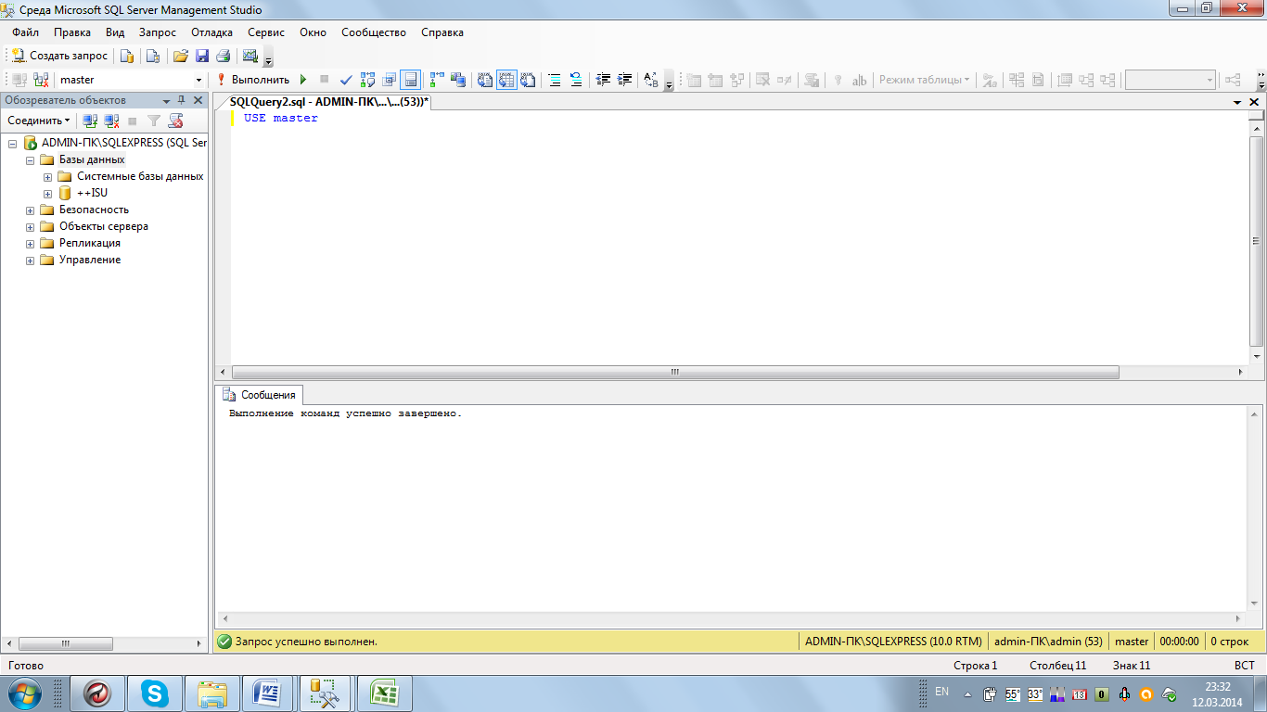This screenshot has height=712, width=1267.
Task: Click the Object Explorer horizontal scrollbar
Action: [x=65, y=643]
